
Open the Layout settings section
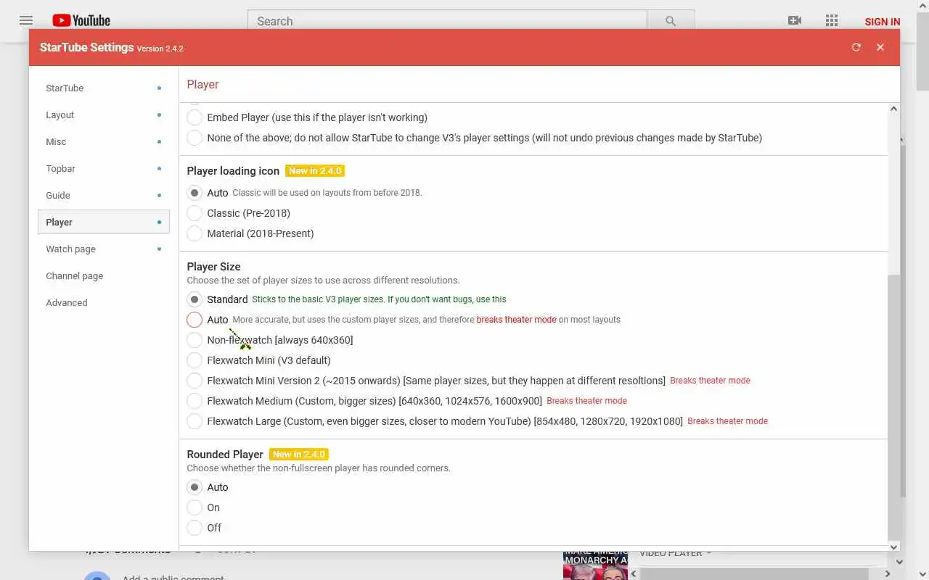[103, 115]
